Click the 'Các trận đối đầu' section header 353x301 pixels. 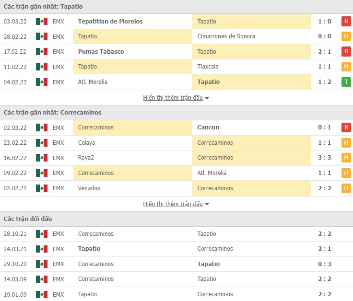click(28, 219)
